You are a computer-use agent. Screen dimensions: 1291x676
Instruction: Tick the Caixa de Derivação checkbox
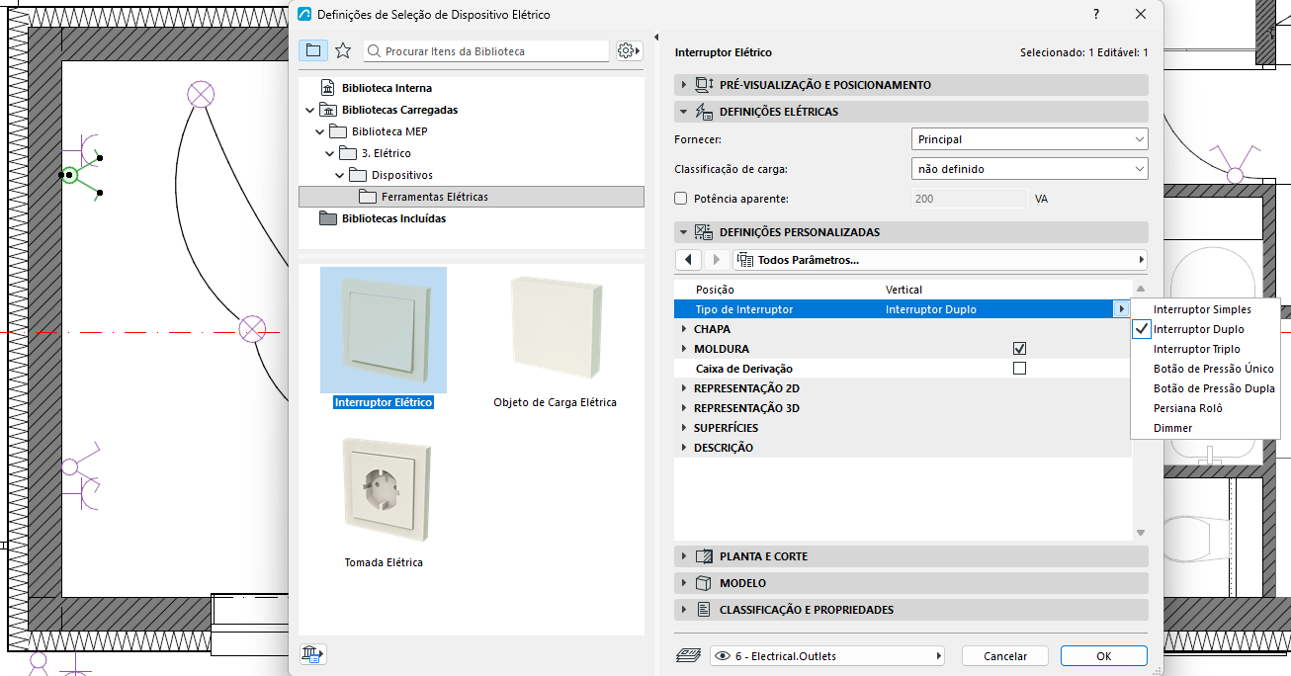point(1019,369)
